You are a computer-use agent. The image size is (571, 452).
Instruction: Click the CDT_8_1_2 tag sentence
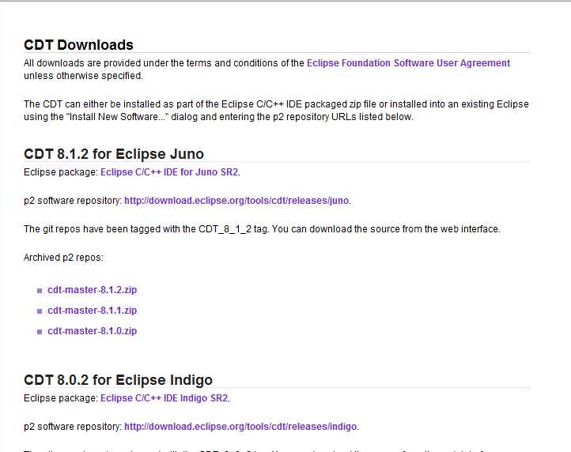pos(262,229)
